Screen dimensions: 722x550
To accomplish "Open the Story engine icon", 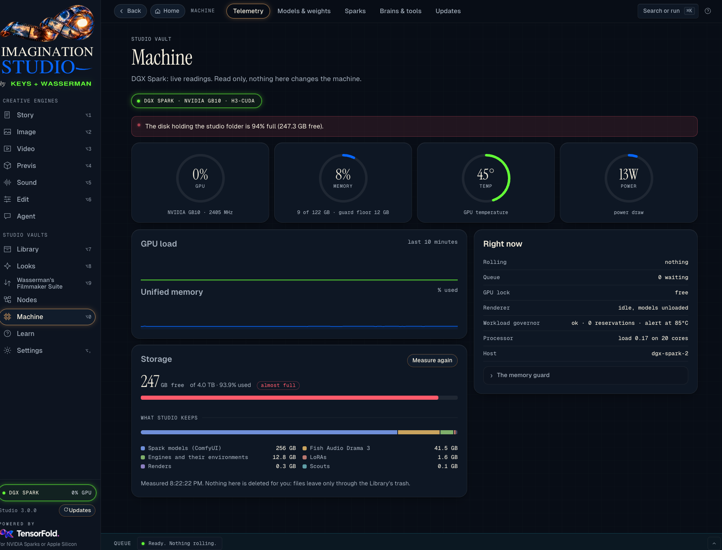I will 7,115.
